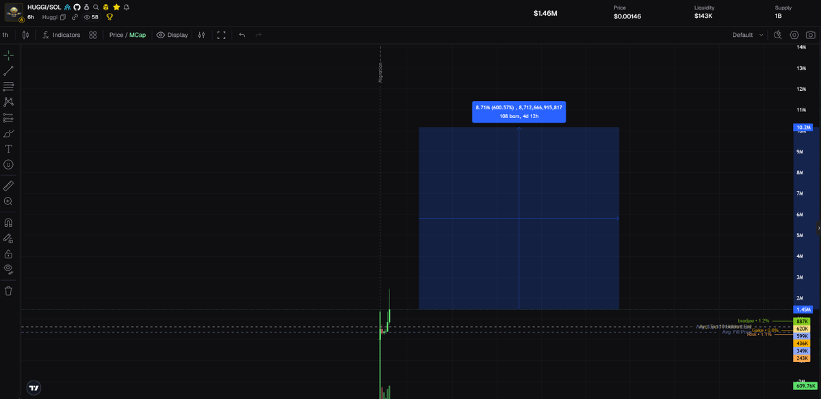Click the Migration marker label
This screenshot has width=821, height=399.
coord(380,72)
